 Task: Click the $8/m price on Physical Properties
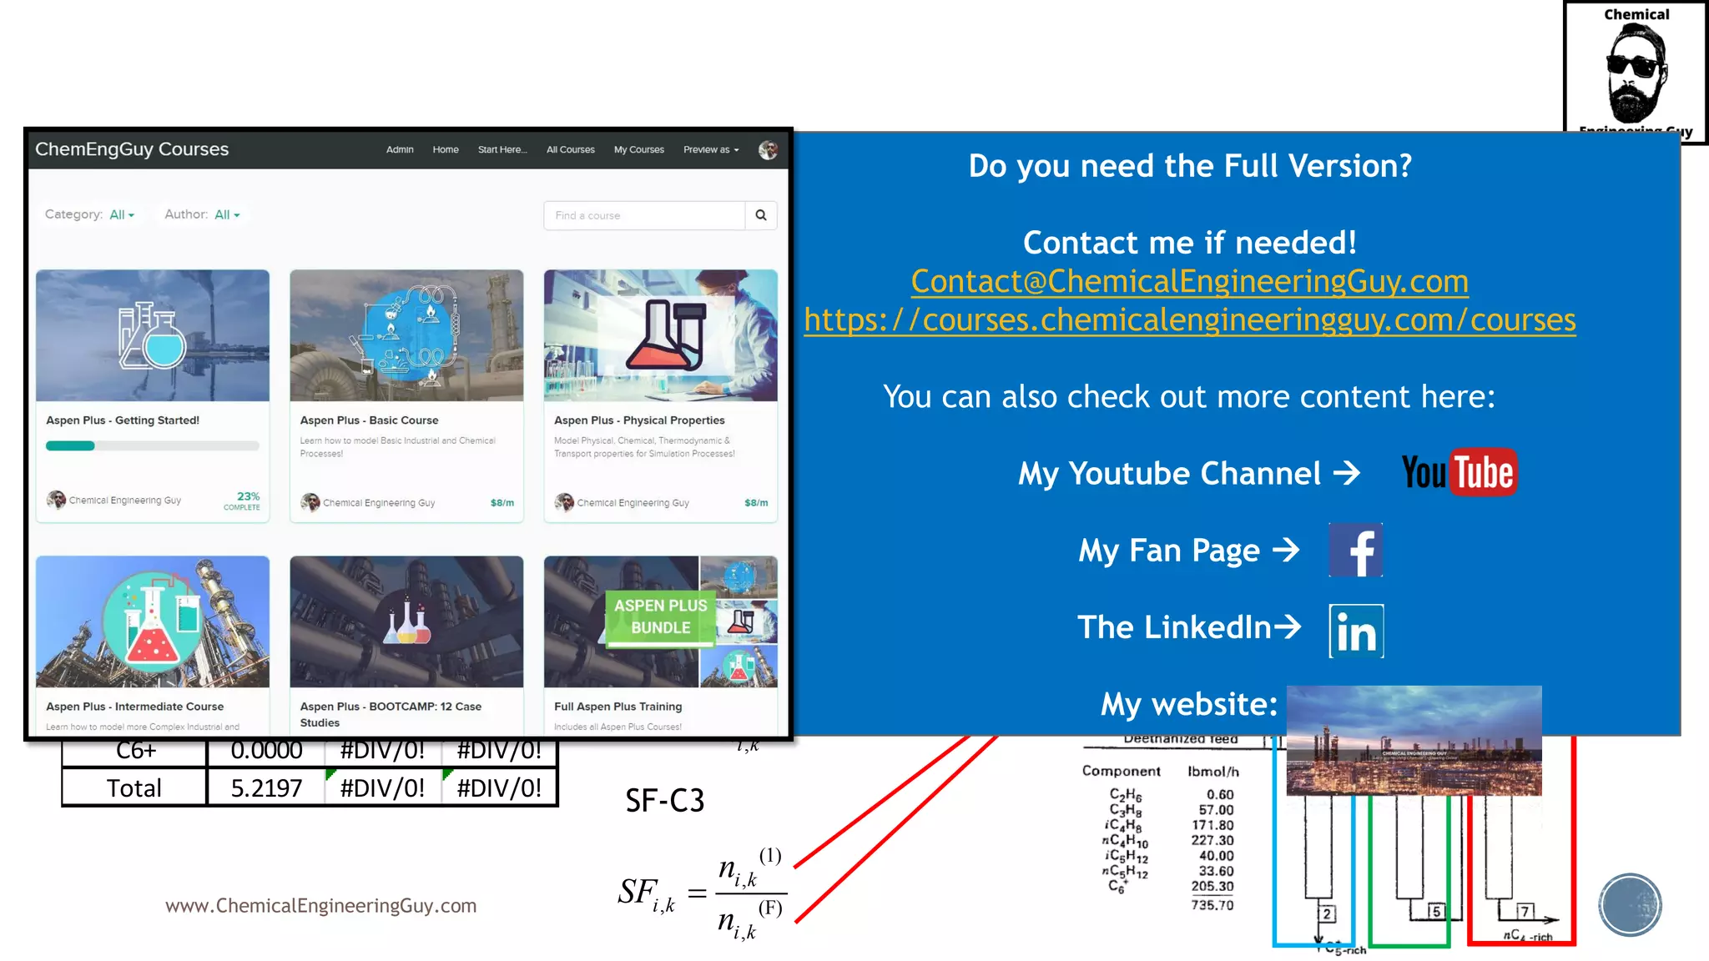(756, 503)
